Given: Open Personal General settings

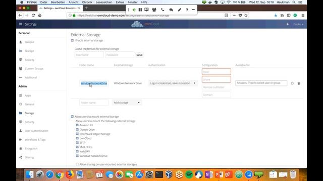Looking at the screenshot, I should click(29, 42).
